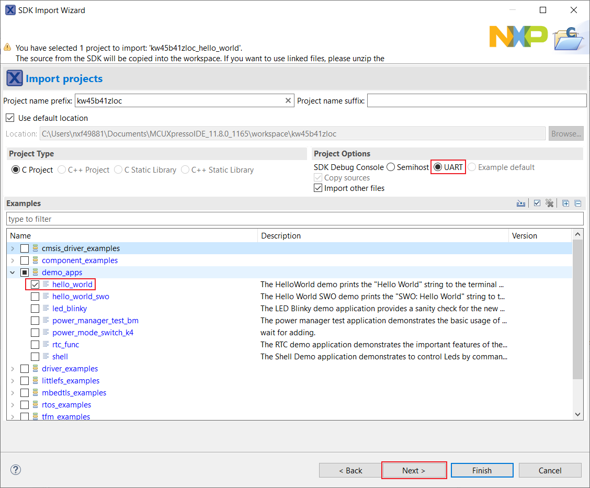
Task: Expand the rtos_examples tree node
Action: [13, 405]
